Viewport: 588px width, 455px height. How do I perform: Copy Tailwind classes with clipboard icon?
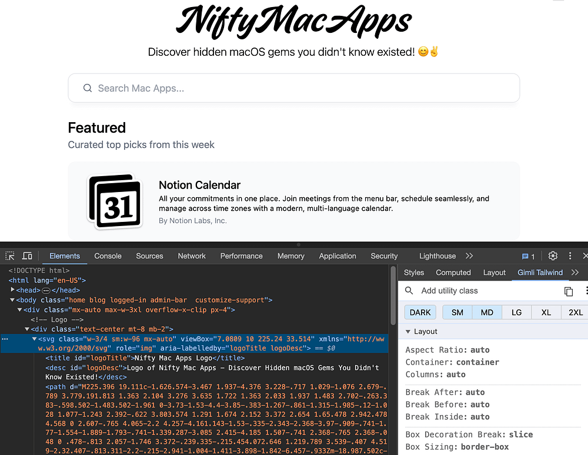coord(569,291)
